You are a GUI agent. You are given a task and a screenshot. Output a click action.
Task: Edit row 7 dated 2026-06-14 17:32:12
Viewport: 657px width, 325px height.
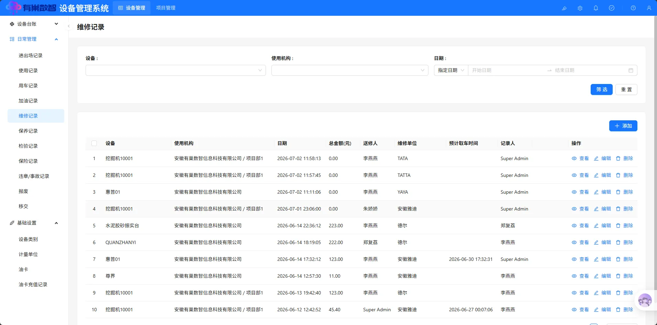(602, 259)
